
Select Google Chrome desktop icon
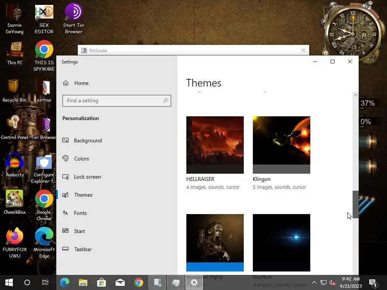(x=44, y=205)
